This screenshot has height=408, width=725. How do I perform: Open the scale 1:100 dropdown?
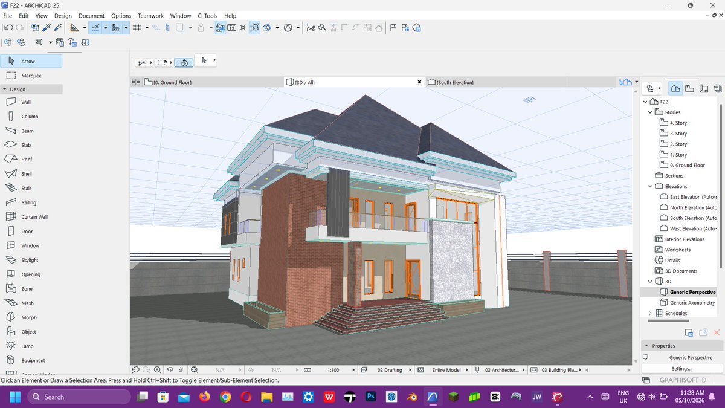[x=329, y=370]
